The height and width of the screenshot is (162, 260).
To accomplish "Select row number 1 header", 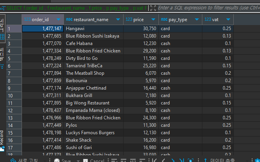I will pos(14,29).
